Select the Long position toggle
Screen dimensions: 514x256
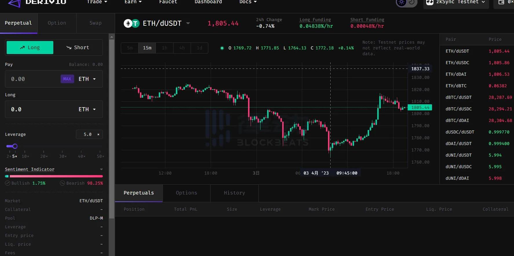coord(30,48)
